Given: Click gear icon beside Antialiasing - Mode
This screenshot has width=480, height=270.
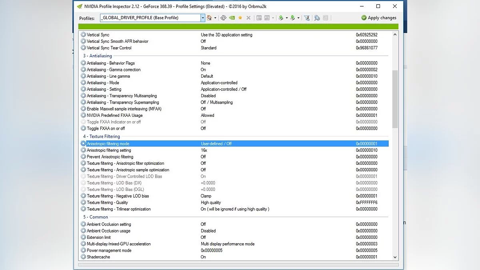Looking at the screenshot, I should click(x=83, y=83).
